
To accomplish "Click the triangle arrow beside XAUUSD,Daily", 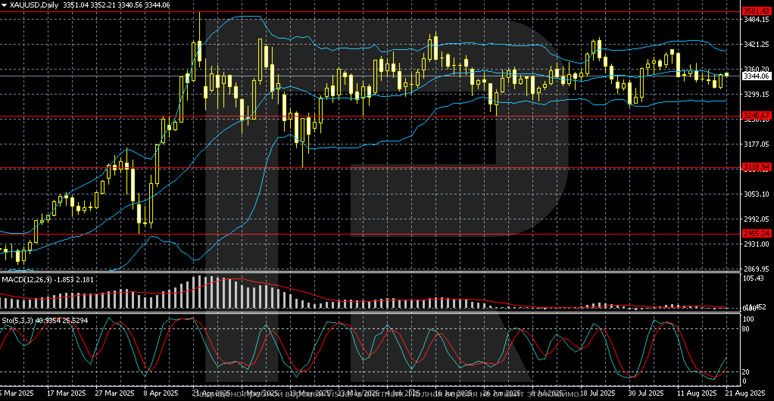I will 4,5.
